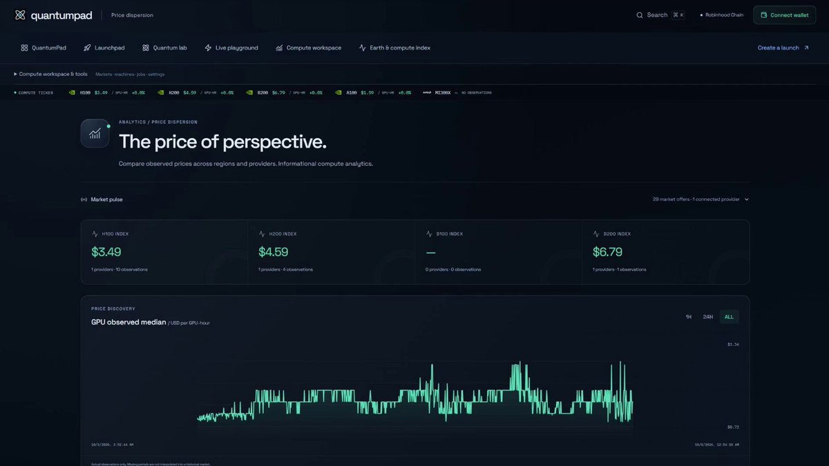Click the Nvidia logo beside H200 in ticker
829x466 pixels.
(x=161, y=92)
